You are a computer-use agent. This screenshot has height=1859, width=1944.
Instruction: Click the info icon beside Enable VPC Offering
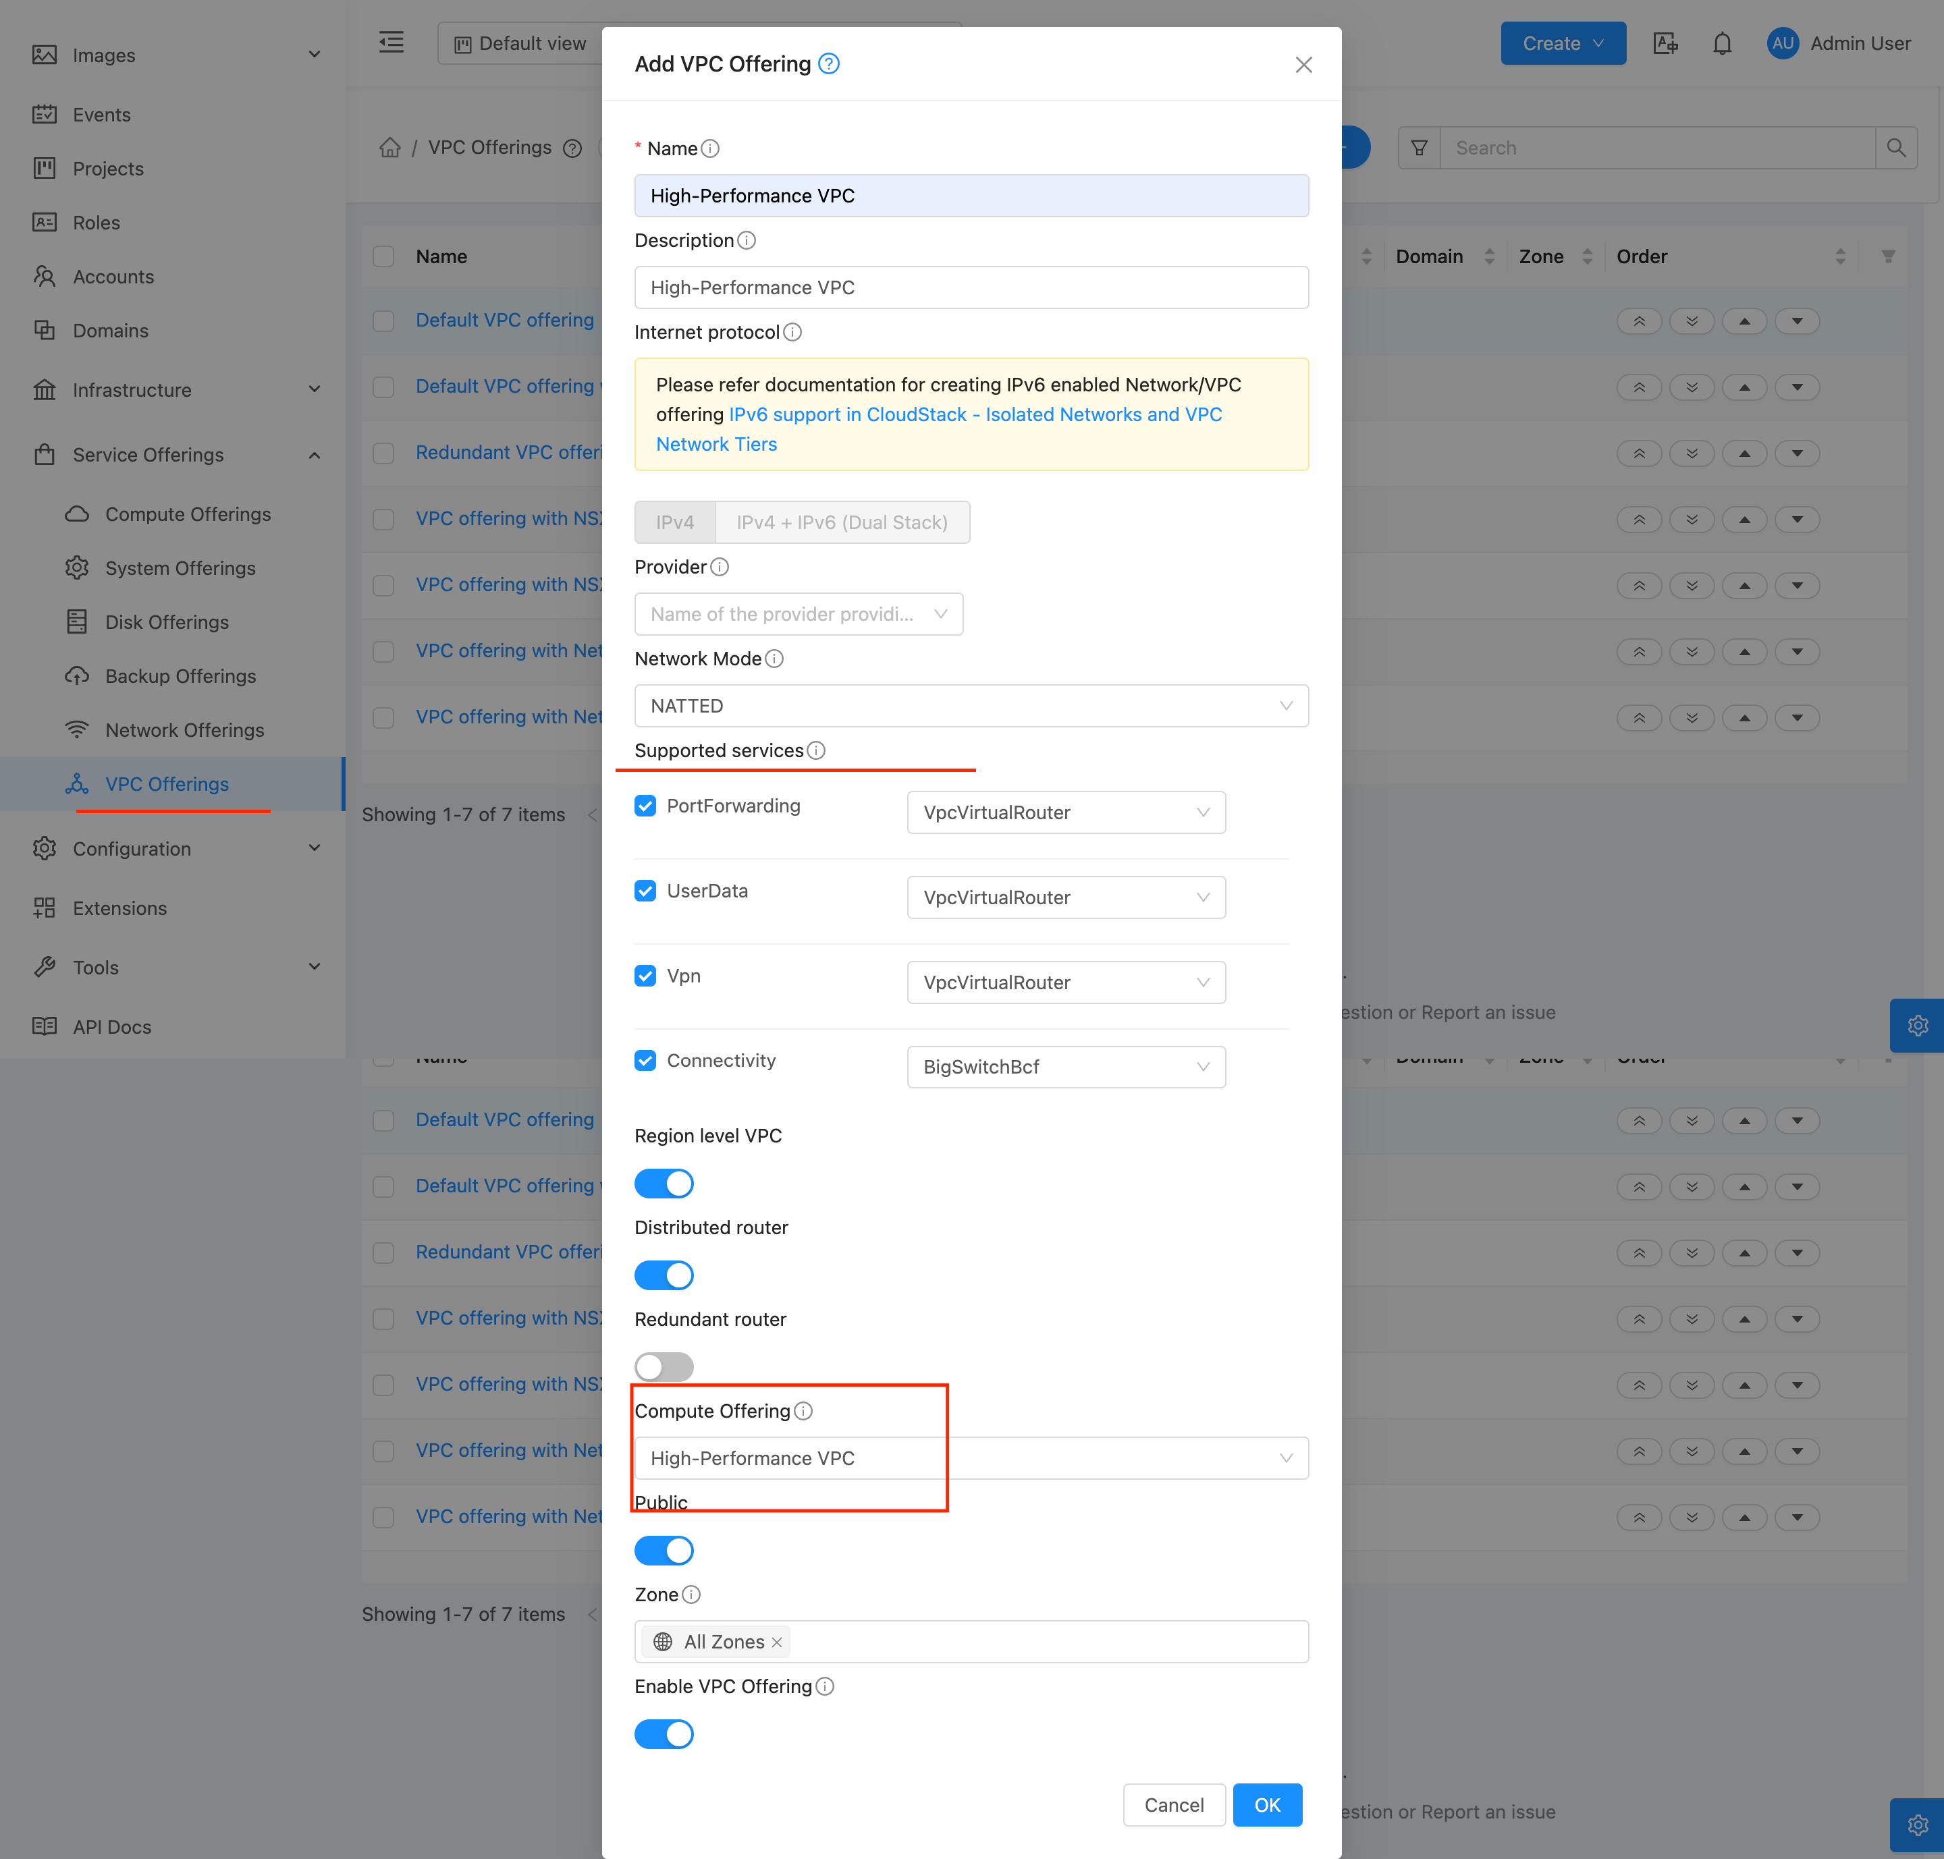[825, 1686]
